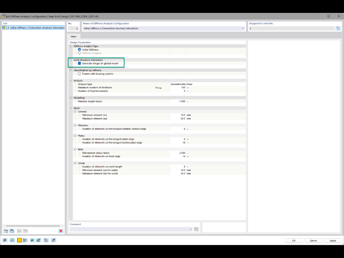
Task: Collapse the Plates mesh subsection
Action: (75, 136)
